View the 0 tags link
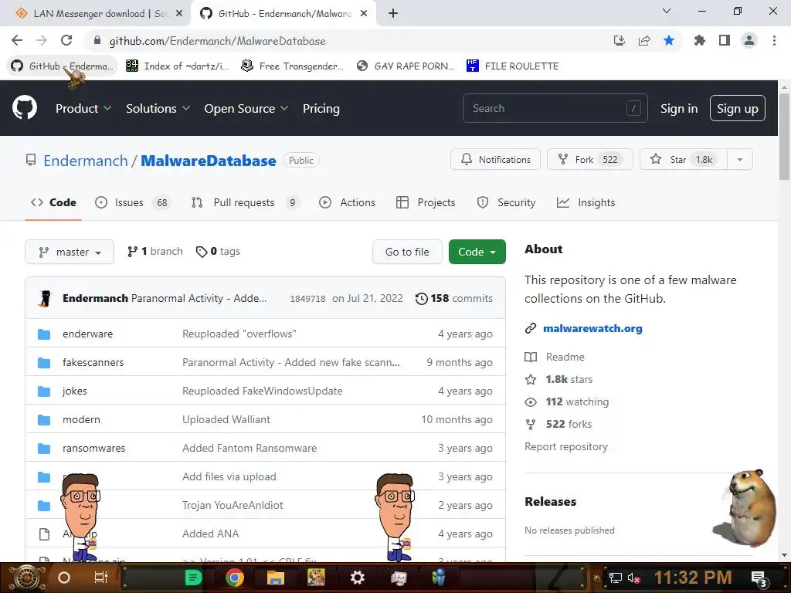The image size is (791, 593). coord(218,251)
